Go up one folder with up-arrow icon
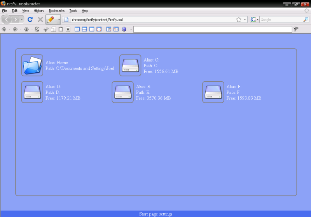This screenshot has height=217, width=311. point(26,29)
